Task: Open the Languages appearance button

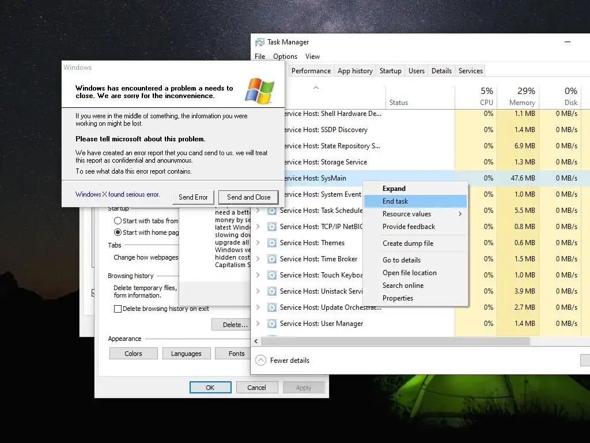Action: click(x=186, y=354)
